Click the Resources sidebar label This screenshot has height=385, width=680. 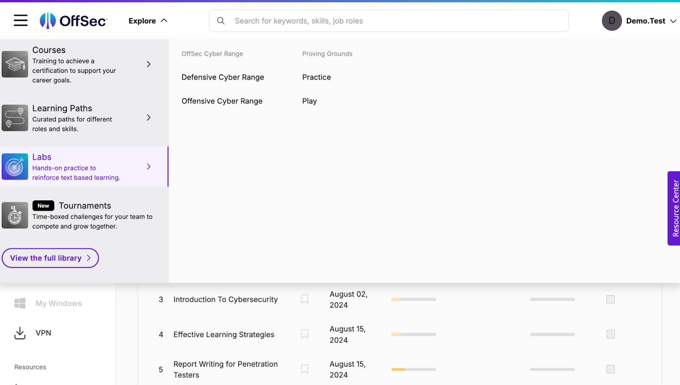(30, 367)
